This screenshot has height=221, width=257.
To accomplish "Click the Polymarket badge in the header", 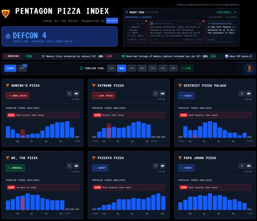I will tap(111, 21).
